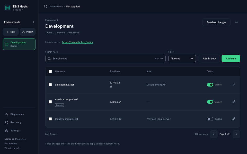Click the Recovery shield icon in sidebar

(x=7, y=122)
